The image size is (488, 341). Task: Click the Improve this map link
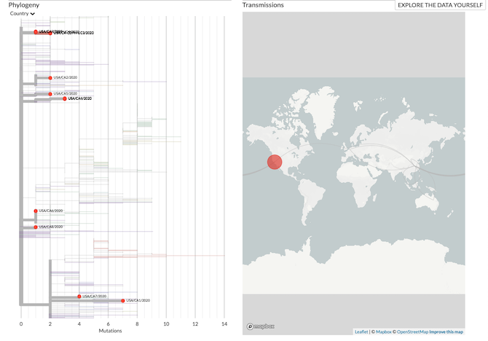coord(446,332)
